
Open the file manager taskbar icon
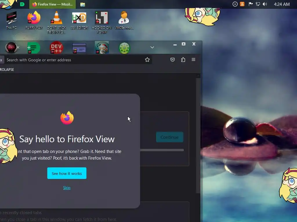click(83, 4)
